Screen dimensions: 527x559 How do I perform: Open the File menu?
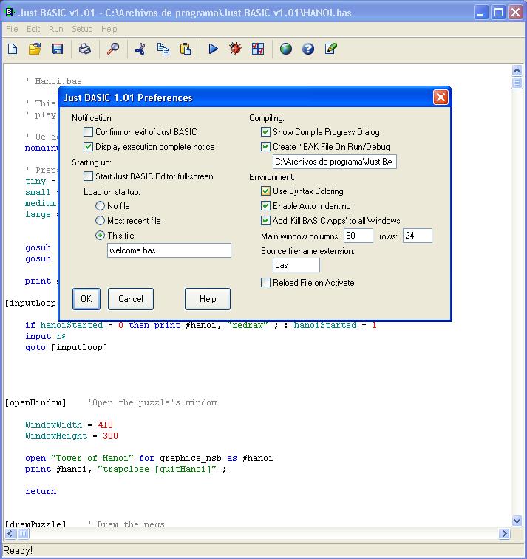click(12, 29)
